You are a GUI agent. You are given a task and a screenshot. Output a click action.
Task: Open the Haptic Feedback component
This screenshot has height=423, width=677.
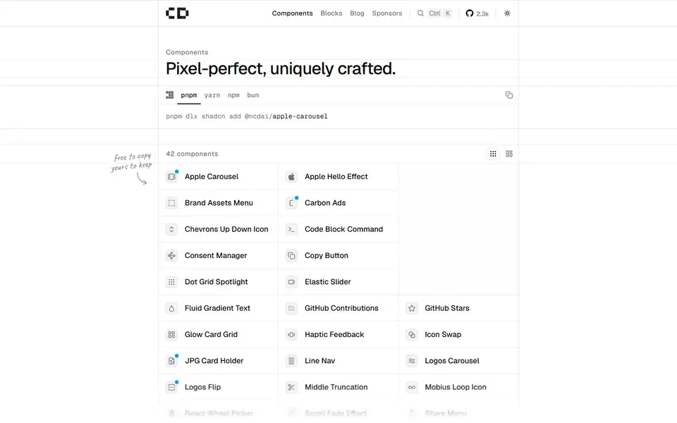coord(338,334)
